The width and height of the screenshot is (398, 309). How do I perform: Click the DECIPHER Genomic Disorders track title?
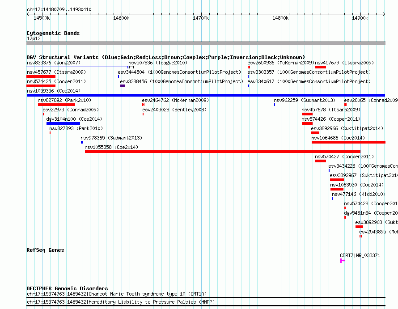click(x=67, y=288)
